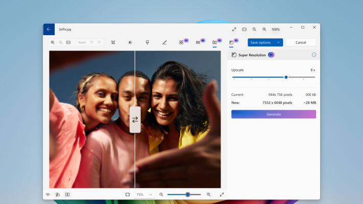Image resolution: width=363 pixels, height=204 pixels.
Task: Click the title bar zoom in magnifier
Action: tap(264, 30)
